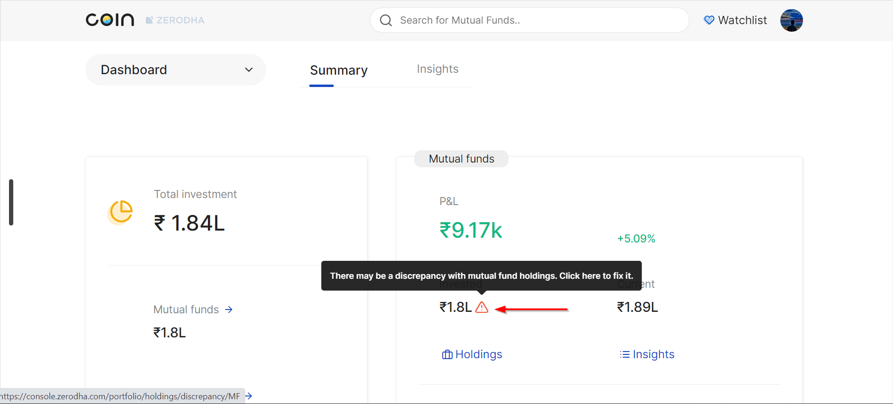Click the search magnifier icon
Viewport: 893px width, 404px height.
[386, 20]
